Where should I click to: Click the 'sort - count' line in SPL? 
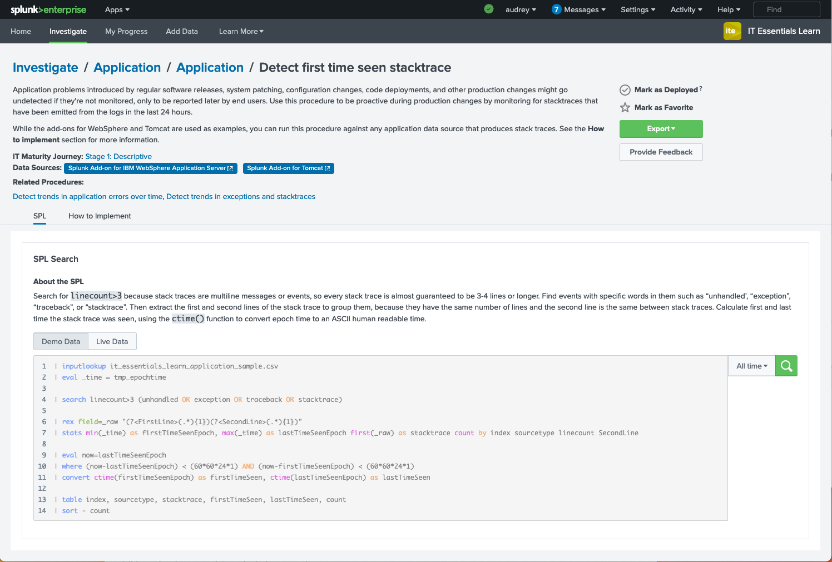click(x=82, y=511)
